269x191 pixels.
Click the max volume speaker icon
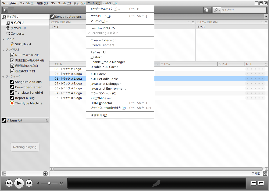point(61,183)
